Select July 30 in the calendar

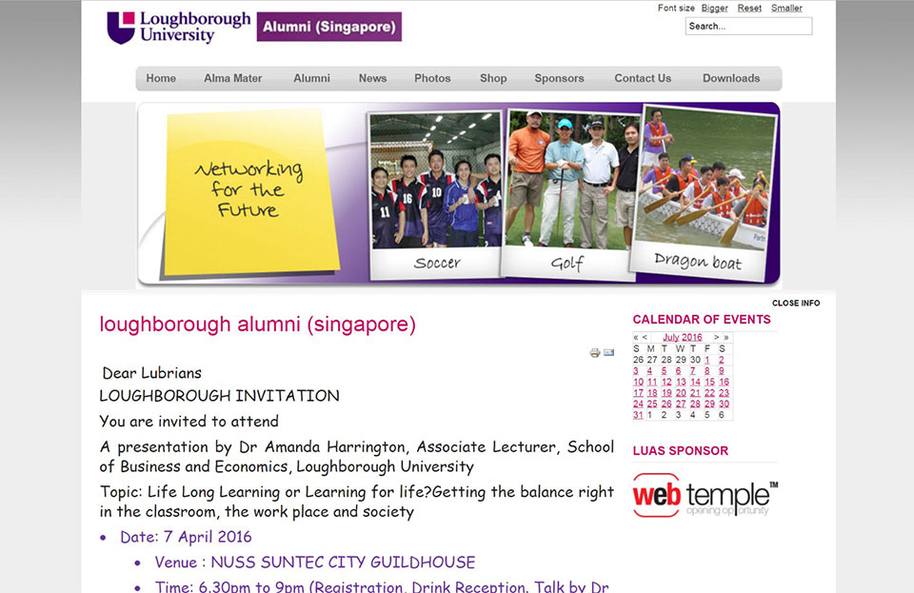724,405
